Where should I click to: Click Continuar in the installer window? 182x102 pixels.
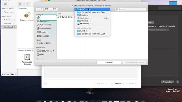(x=132, y=84)
